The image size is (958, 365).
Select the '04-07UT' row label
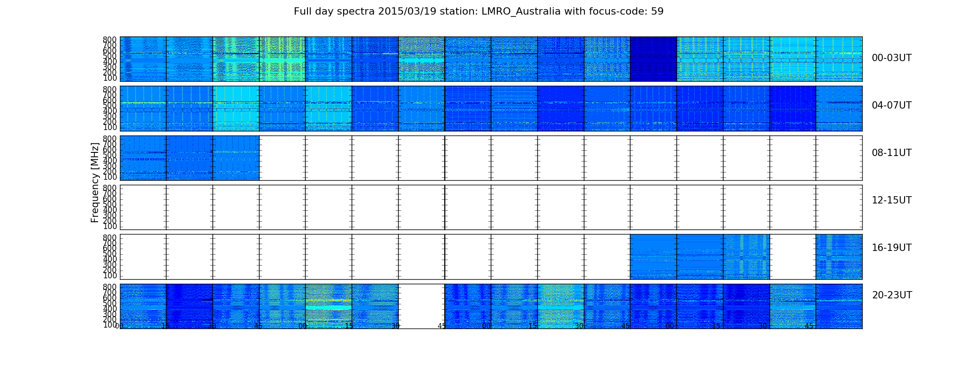click(891, 105)
